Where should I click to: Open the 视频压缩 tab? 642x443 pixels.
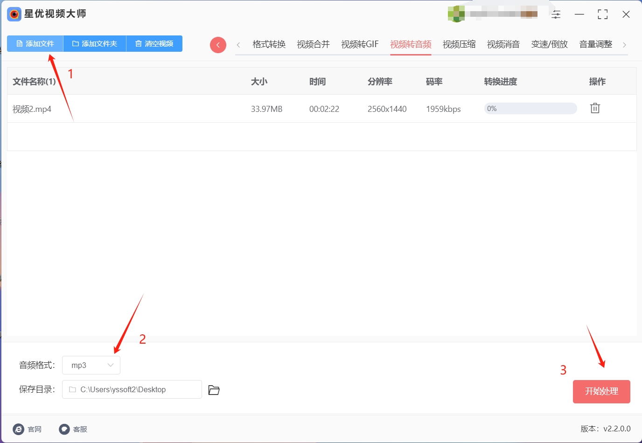point(459,44)
